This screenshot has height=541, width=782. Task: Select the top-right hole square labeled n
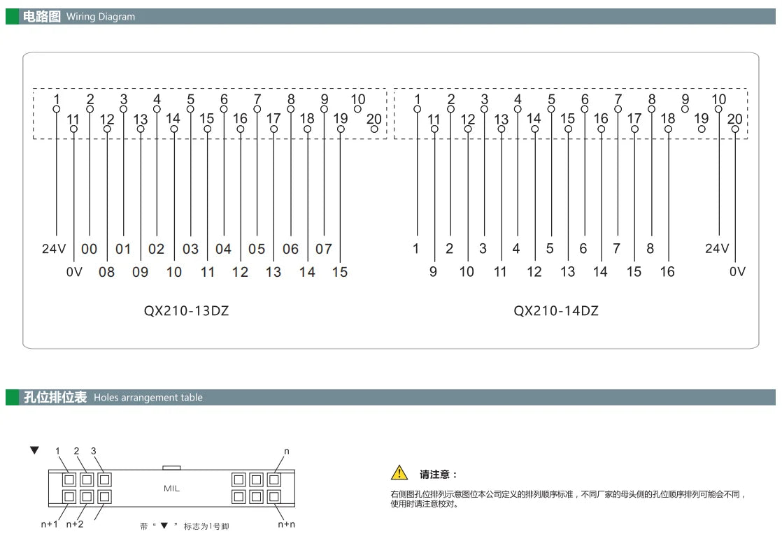tap(273, 479)
